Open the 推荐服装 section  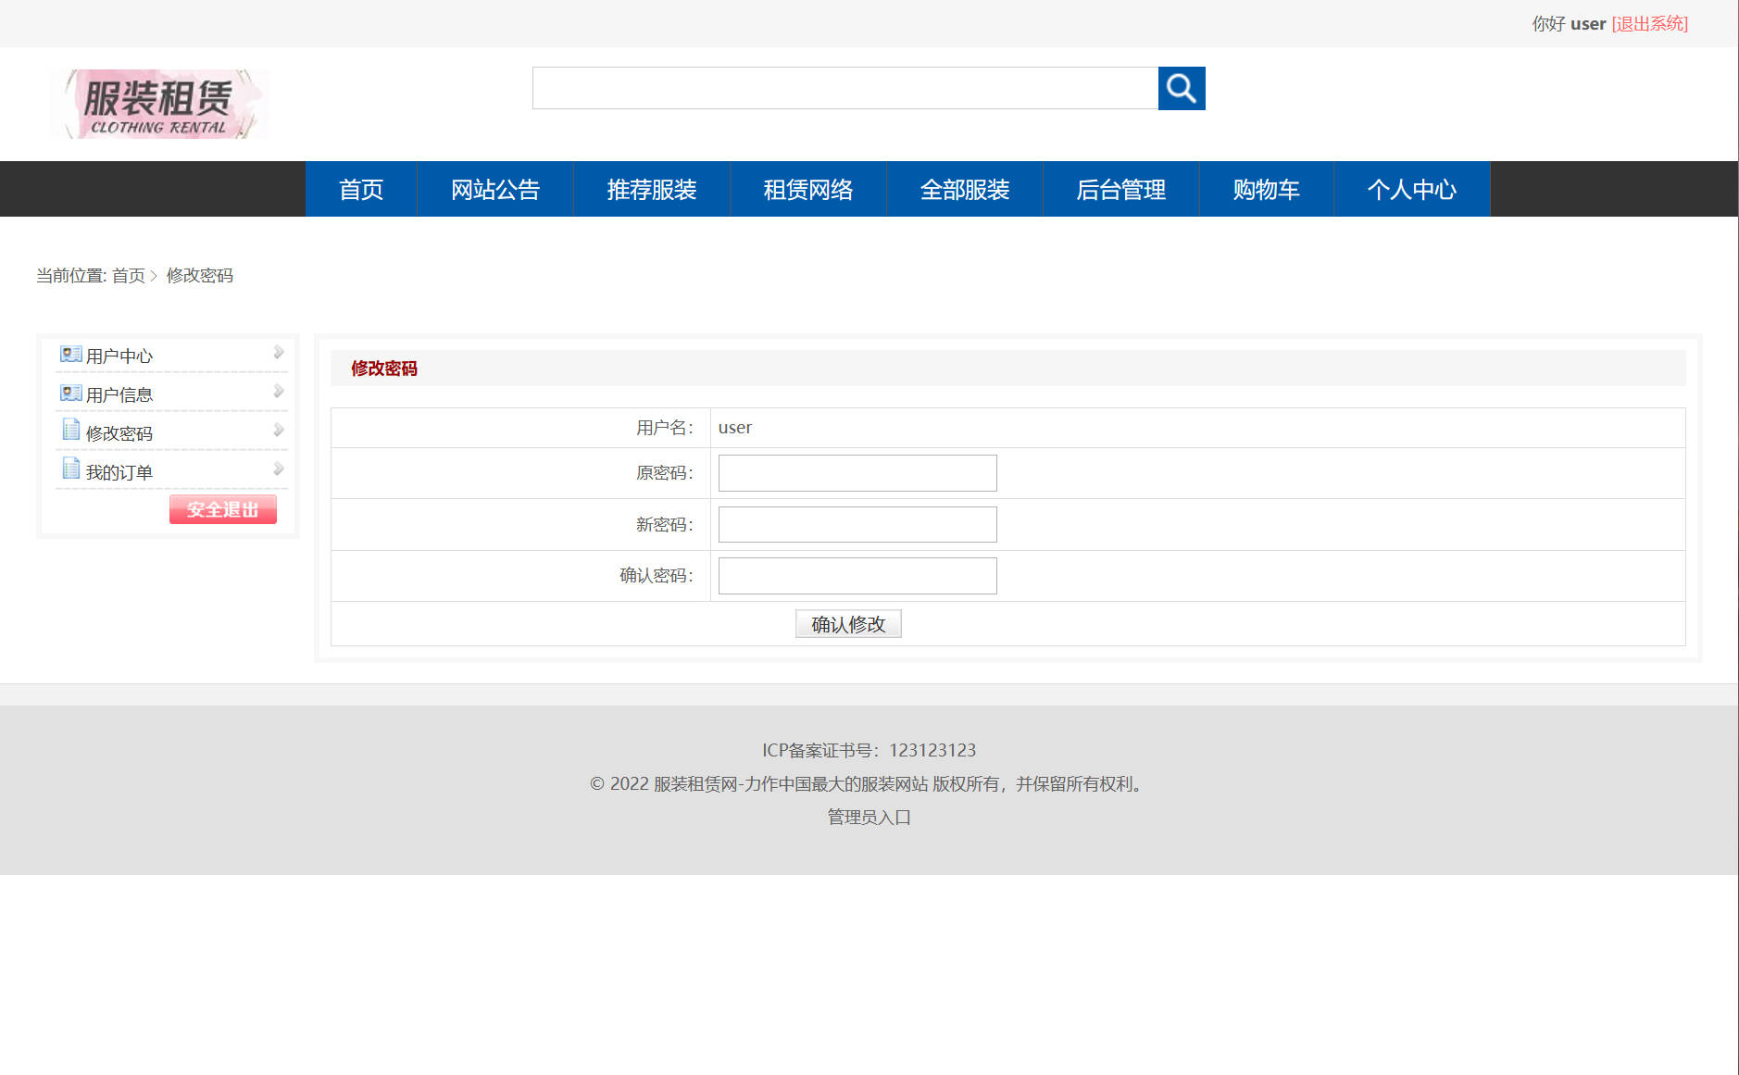pyautogui.click(x=652, y=189)
